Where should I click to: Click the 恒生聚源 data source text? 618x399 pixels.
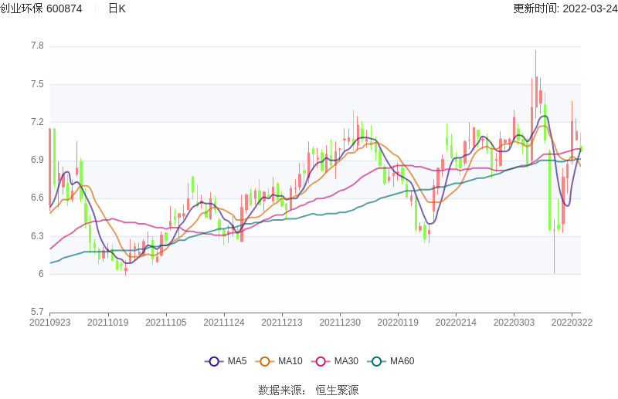[337, 390]
